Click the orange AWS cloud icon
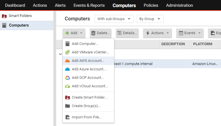This screenshot has height=126, width=221. (x=68, y=61)
